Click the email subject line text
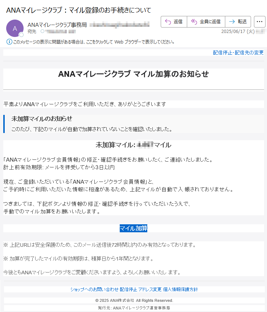This screenshot has width=267, height=312. coord(78,10)
